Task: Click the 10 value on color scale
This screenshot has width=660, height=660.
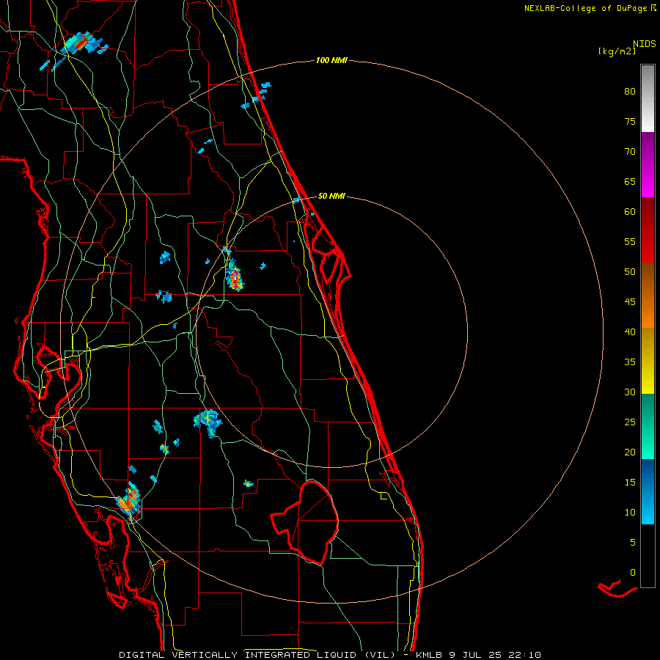Action: click(x=630, y=513)
